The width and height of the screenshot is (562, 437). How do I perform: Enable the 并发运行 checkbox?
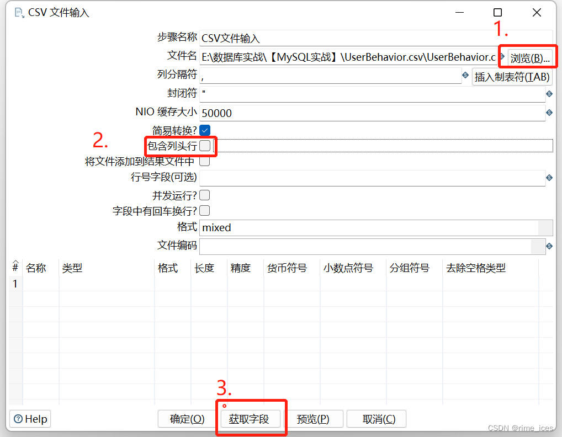204,195
